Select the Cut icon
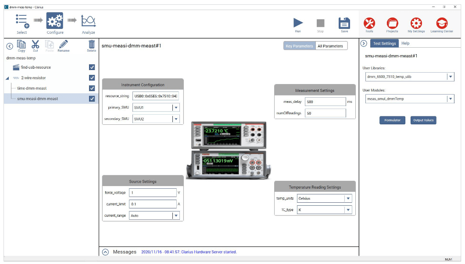465x264 pixels. pos(36,45)
